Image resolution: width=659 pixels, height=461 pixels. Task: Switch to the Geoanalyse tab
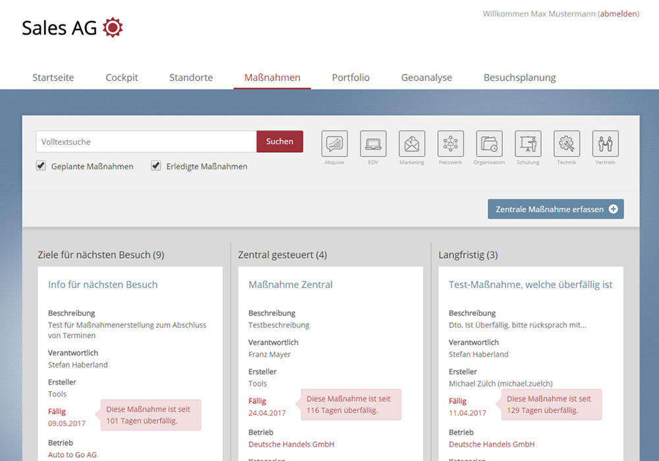point(426,78)
